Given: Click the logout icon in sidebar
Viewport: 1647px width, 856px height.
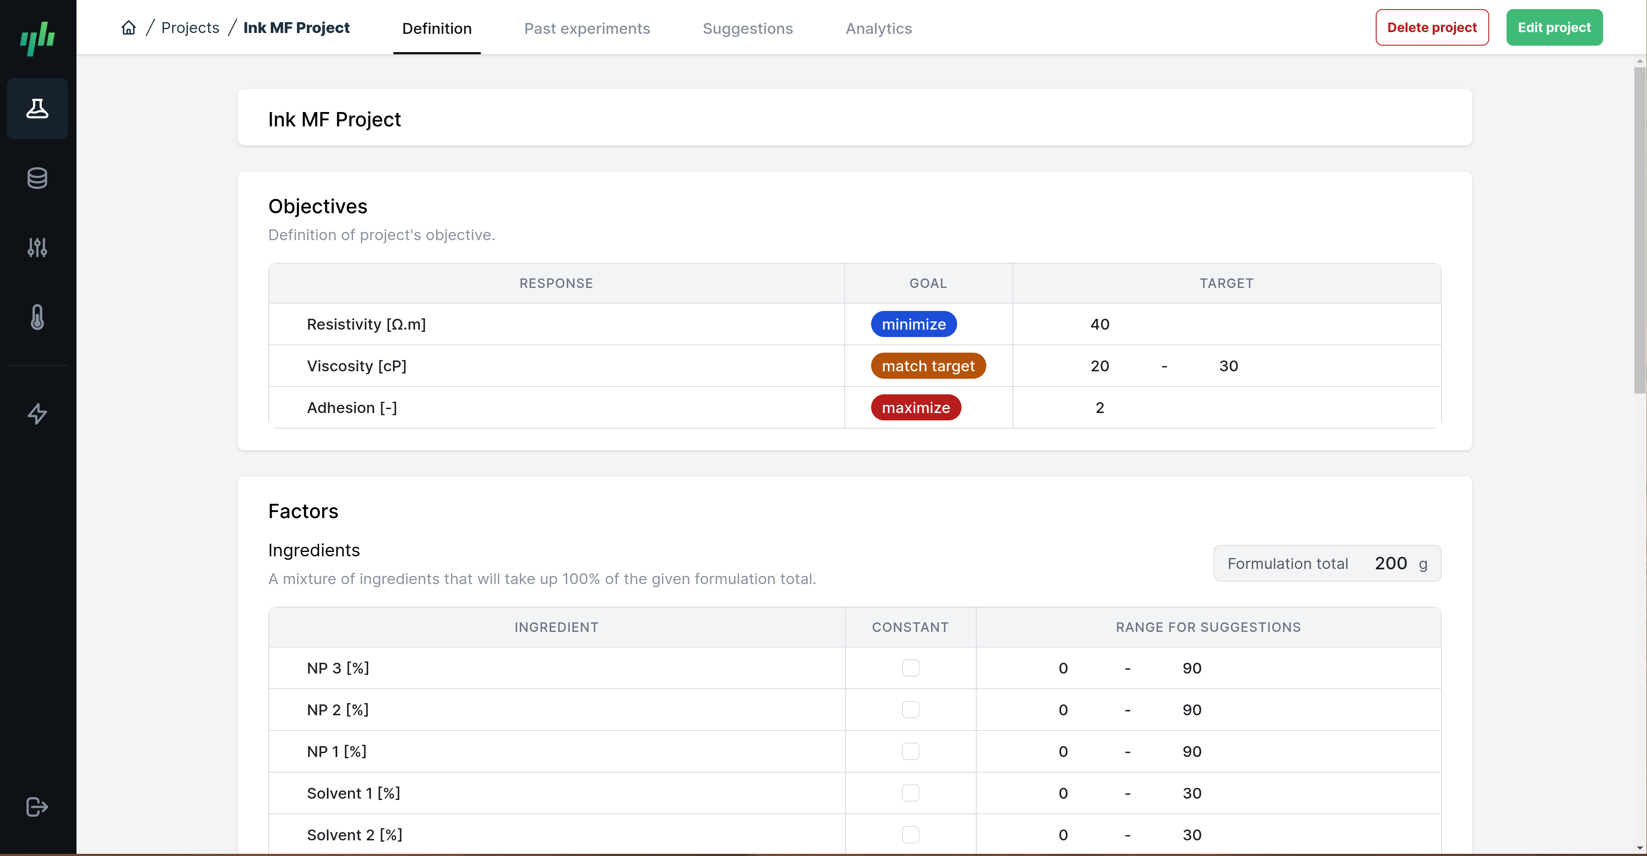Looking at the screenshot, I should (37, 807).
